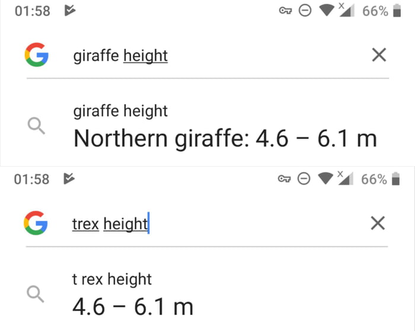Tap the VPN key icon in lower status bar
Image resolution: width=415 pixels, height=331 pixels.
point(285,179)
